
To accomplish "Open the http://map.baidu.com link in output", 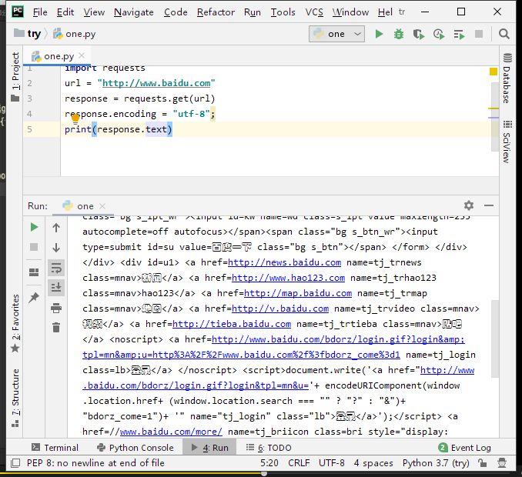I will pos(298,293).
